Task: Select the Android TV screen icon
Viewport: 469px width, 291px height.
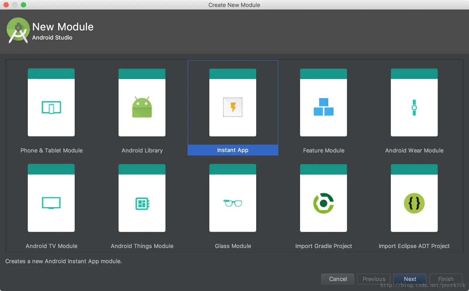Action: click(51, 203)
